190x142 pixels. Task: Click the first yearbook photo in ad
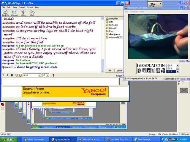coord(139,71)
